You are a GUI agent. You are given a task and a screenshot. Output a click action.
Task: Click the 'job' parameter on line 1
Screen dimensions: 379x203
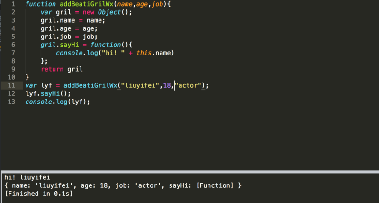[157, 4]
